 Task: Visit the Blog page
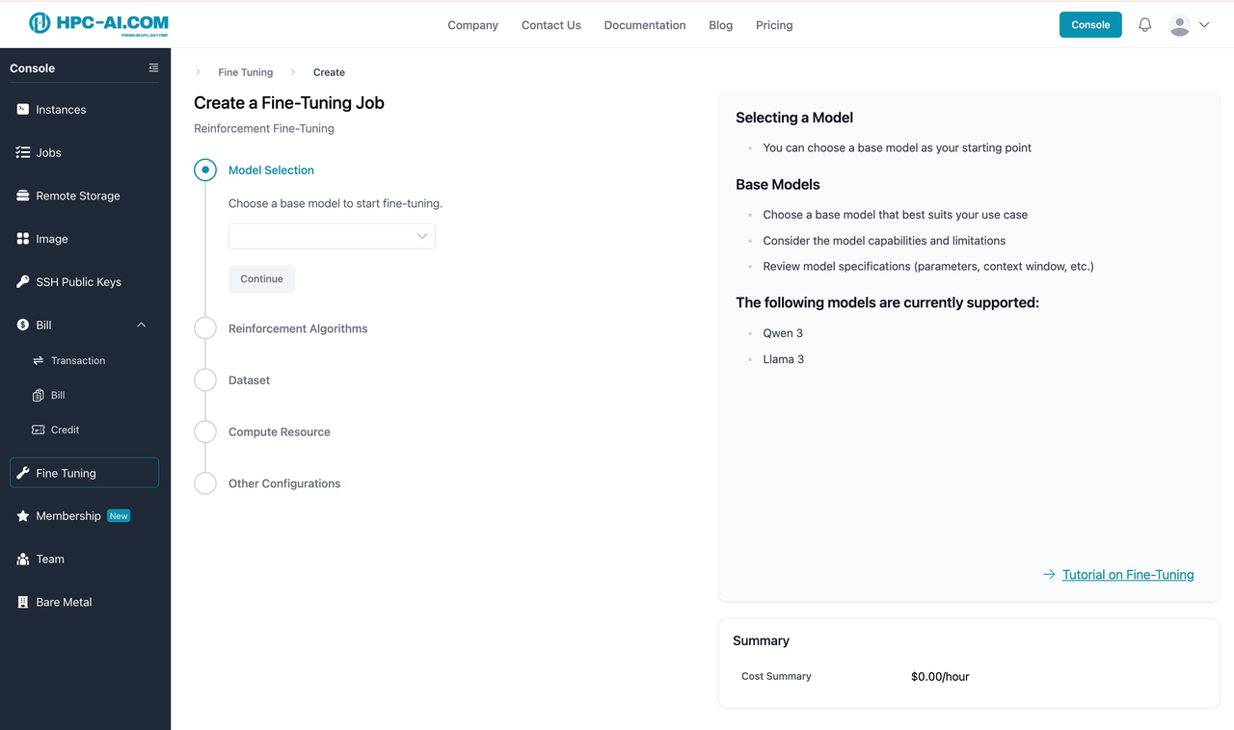(721, 25)
